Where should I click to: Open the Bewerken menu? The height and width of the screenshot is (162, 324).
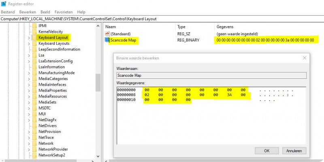27,12
